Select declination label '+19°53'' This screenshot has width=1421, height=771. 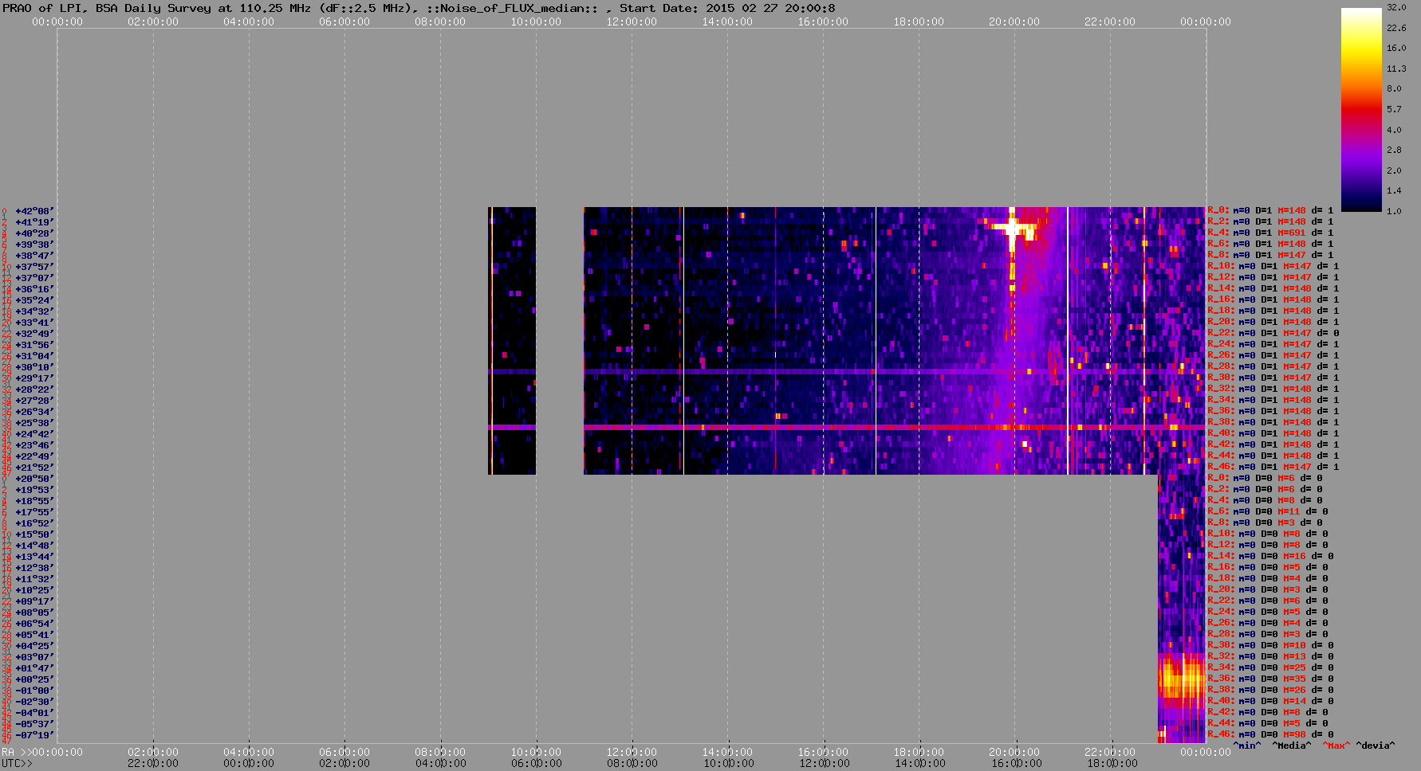click(34, 490)
